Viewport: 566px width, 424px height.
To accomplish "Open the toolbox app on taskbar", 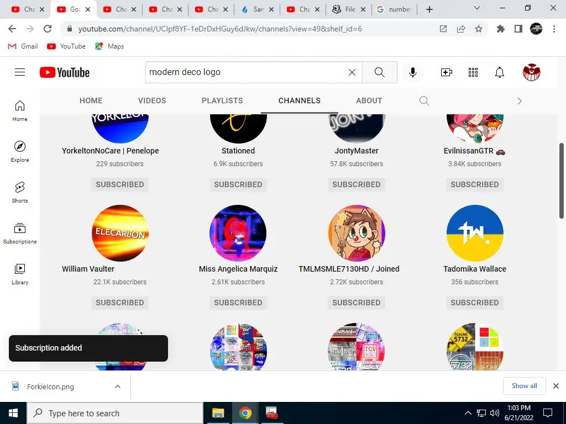I will pyautogui.click(x=271, y=413).
